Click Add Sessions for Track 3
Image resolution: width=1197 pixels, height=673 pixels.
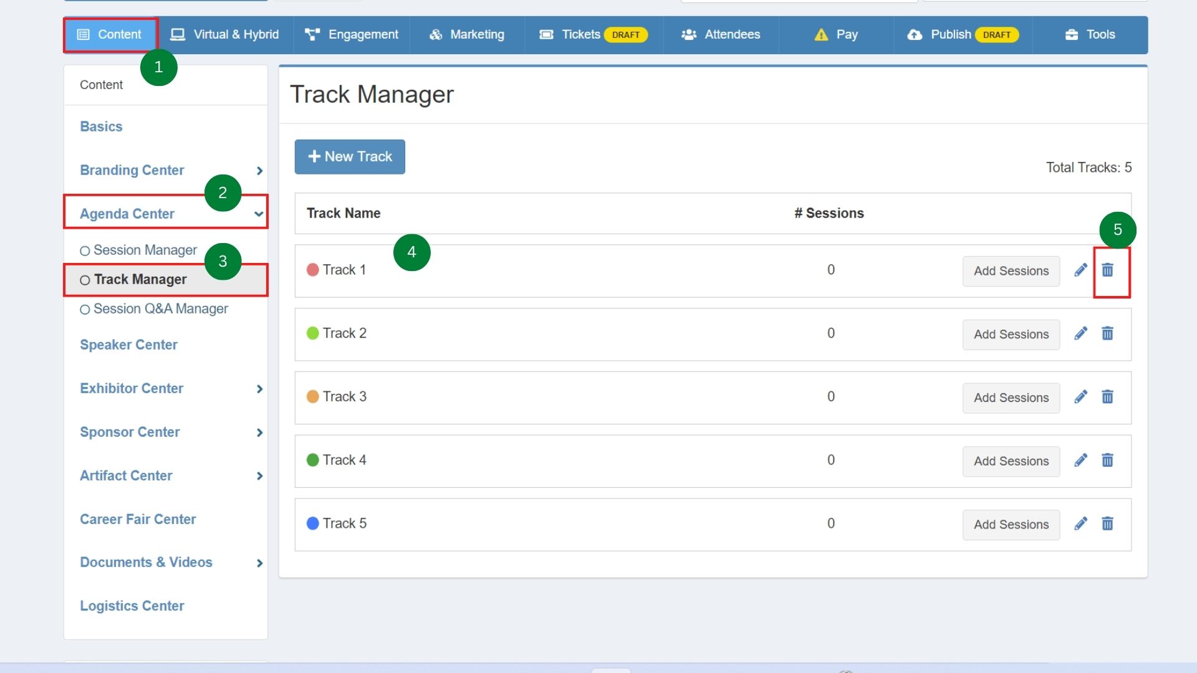(x=1011, y=398)
